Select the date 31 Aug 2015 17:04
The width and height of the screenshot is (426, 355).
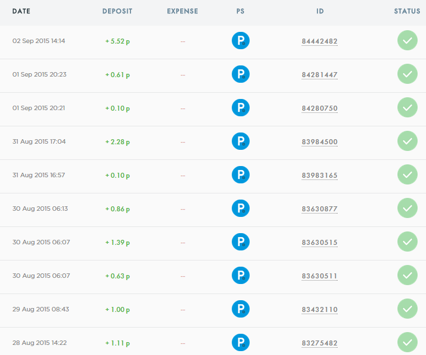coord(39,141)
